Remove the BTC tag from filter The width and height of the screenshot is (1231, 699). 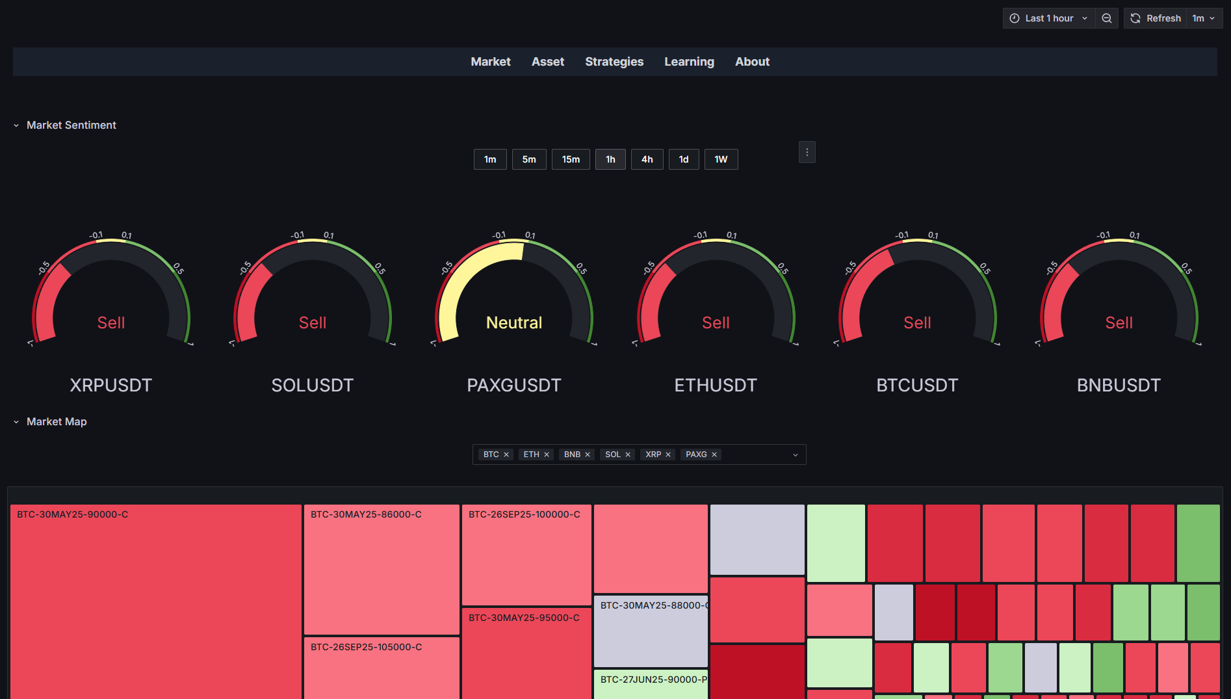tap(506, 455)
